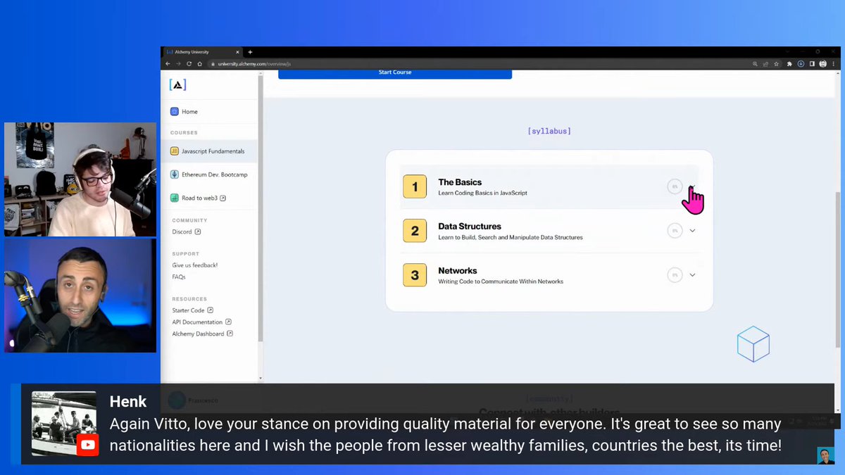Click external-link icon beside API Documentation

(230, 322)
